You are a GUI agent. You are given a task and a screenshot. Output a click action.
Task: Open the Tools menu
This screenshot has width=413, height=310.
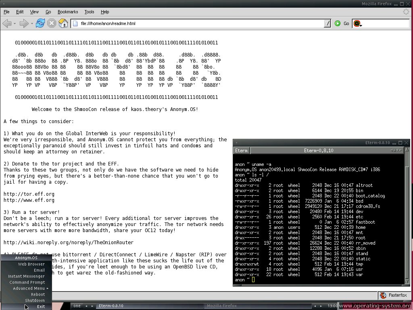coord(89,12)
